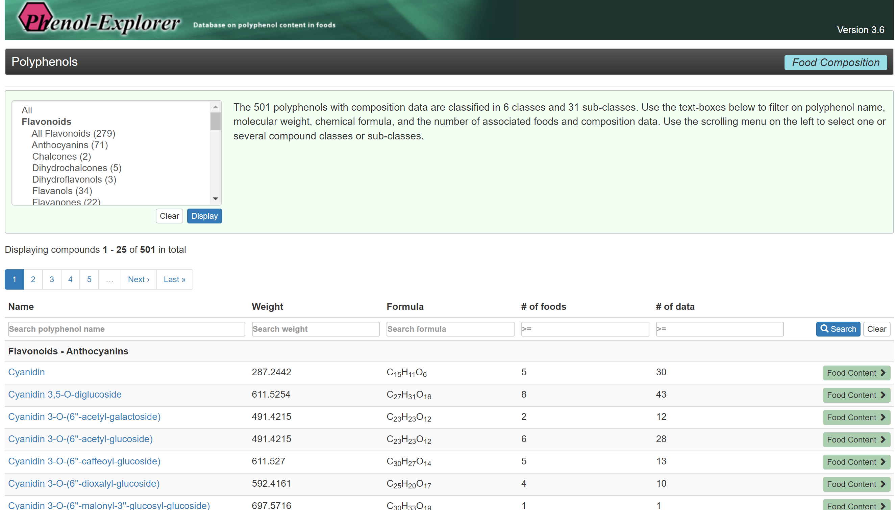The height and width of the screenshot is (510, 895).
Task: Switch to Food Composition view
Action: (x=835, y=62)
